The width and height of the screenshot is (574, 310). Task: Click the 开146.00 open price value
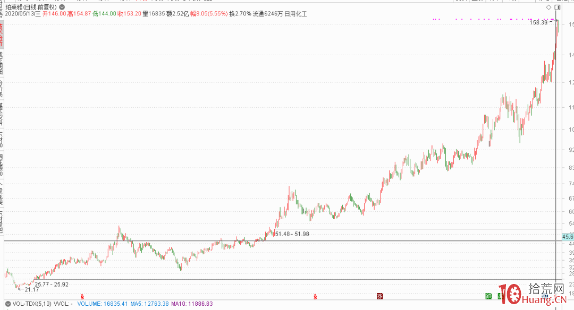[x=54, y=14]
